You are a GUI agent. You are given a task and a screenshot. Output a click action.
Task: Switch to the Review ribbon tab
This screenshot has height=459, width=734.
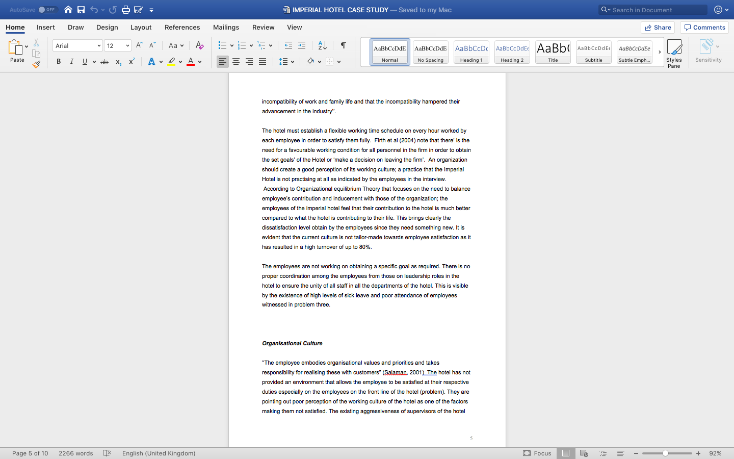click(x=263, y=27)
